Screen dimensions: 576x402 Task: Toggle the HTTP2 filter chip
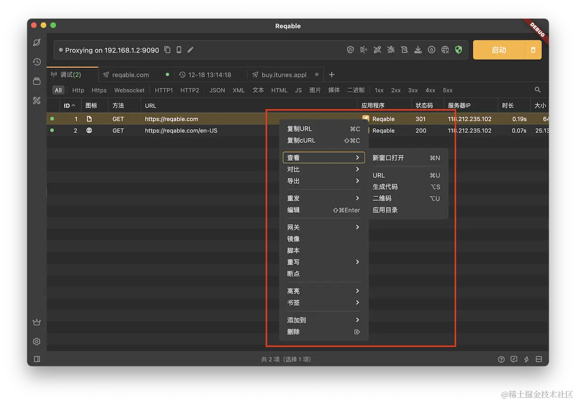[x=190, y=90]
